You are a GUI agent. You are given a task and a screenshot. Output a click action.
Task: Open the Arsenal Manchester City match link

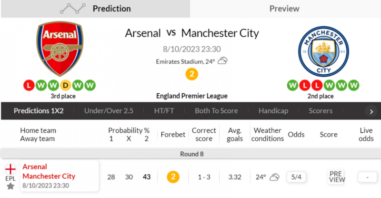click(x=49, y=171)
